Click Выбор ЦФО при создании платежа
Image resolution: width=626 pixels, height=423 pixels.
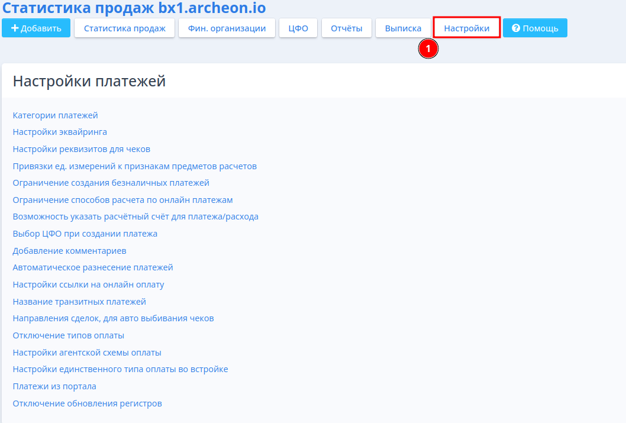point(85,234)
